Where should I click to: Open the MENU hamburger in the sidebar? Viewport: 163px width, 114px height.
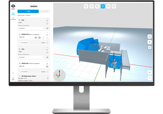pos(13,79)
